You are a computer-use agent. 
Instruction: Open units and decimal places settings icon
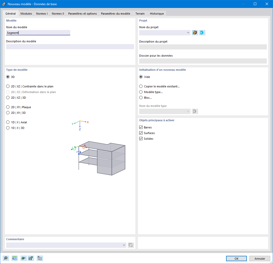(15, 258)
